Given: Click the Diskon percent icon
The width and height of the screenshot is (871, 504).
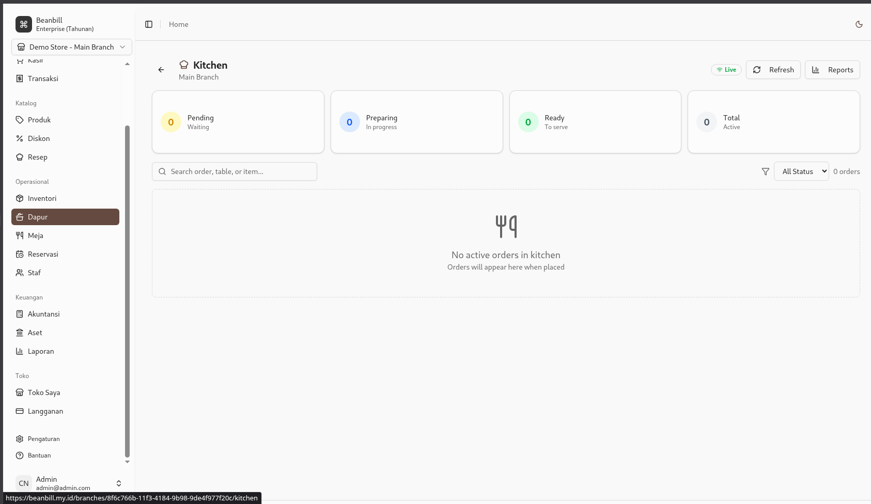Looking at the screenshot, I should pos(20,138).
